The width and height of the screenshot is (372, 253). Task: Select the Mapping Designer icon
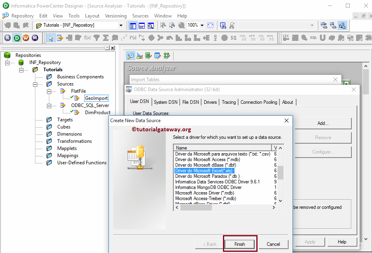166,56
